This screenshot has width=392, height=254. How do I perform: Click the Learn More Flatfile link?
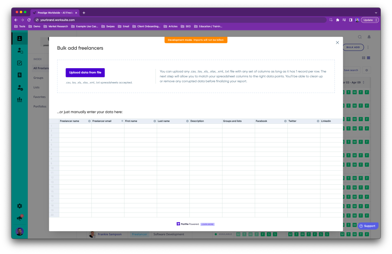point(207,224)
